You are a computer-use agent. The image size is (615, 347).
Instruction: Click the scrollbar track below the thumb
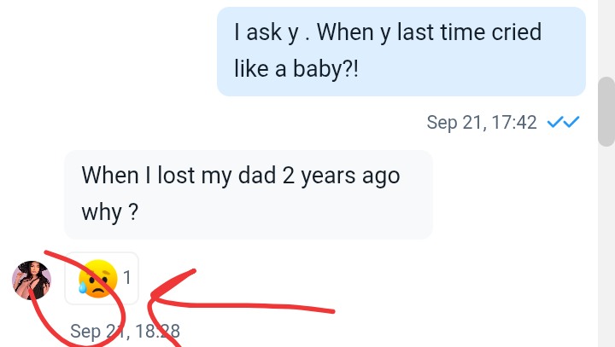click(x=606, y=256)
